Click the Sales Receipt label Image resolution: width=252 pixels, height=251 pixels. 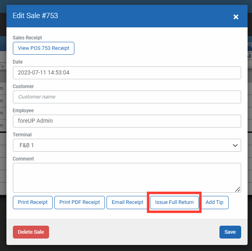[27, 38]
